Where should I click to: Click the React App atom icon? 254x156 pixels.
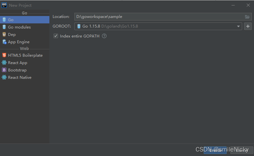click(x=4, y=63)
